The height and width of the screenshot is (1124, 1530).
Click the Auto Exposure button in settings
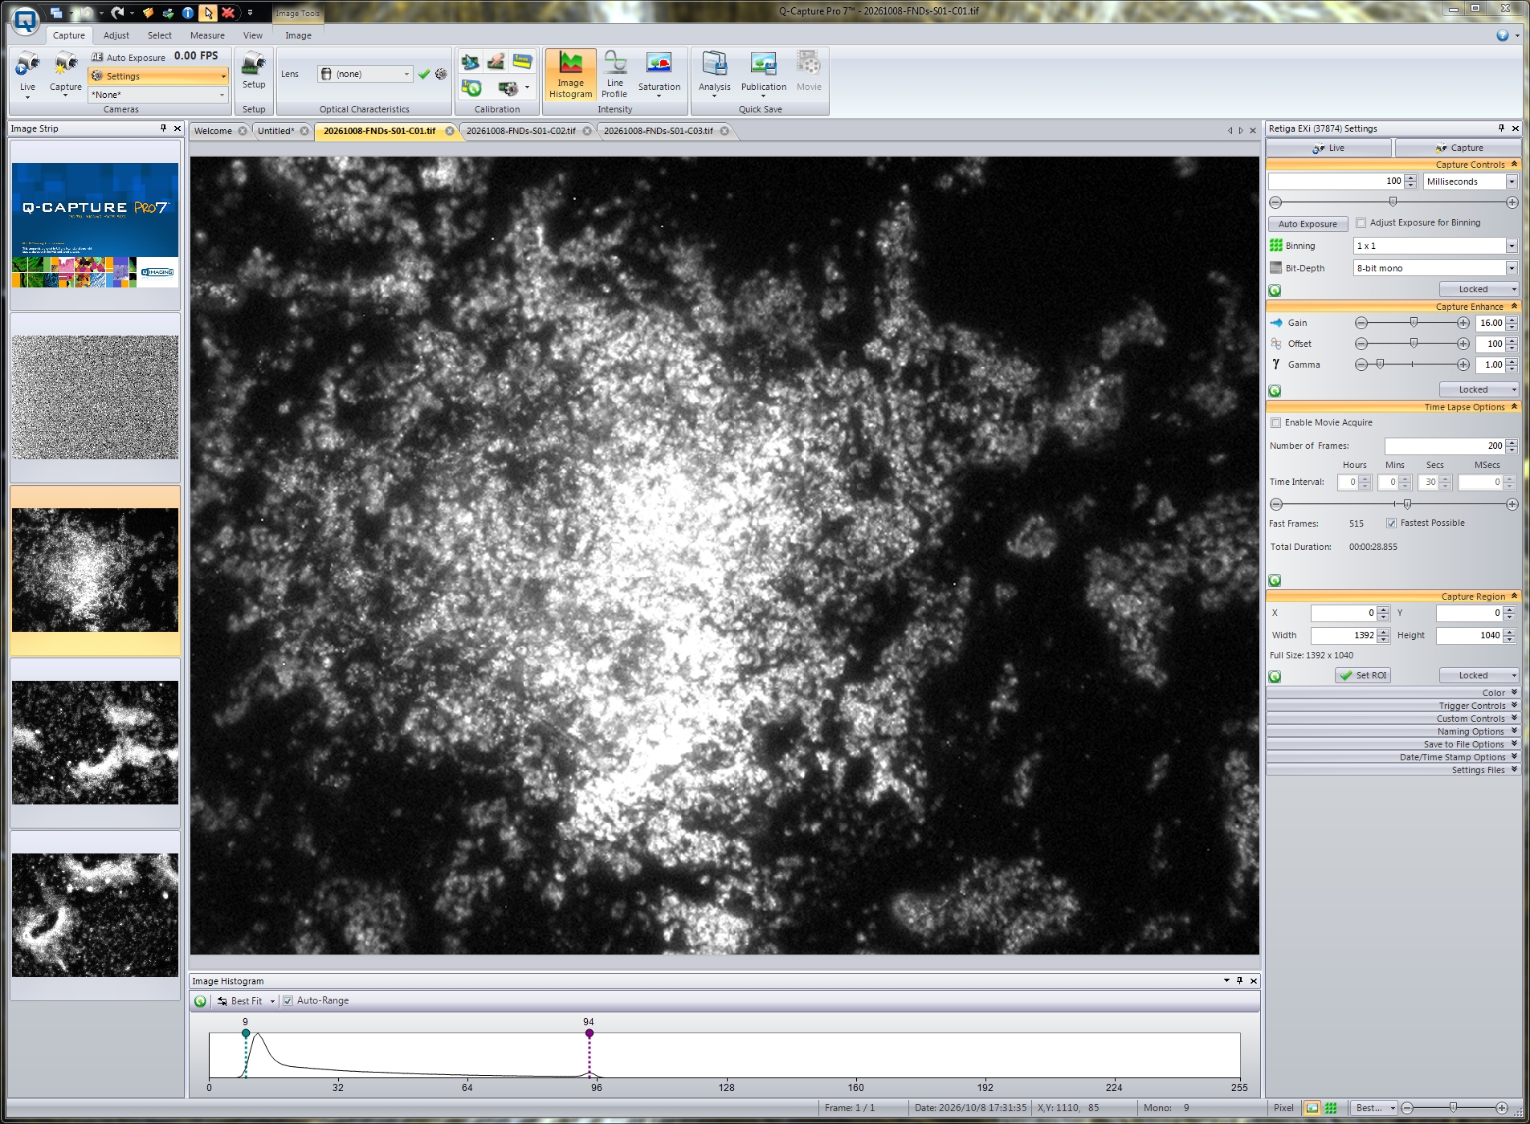click(x=1308, y=224)
